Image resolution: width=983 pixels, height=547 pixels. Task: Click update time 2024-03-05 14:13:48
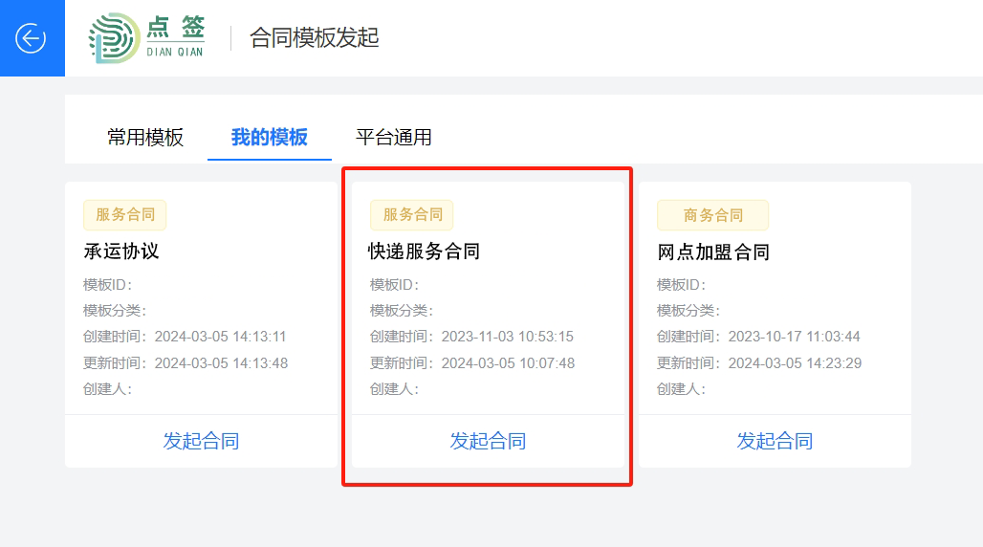(x=221, y=363)
